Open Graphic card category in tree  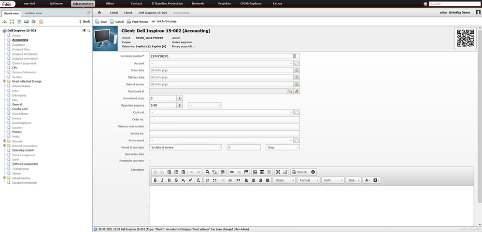pos(20,109)
